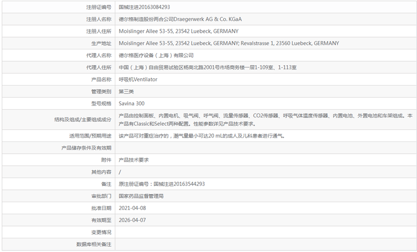The width and height of the screenshot is (417, 252).
Task: Click the 产品储存条件及有效期 label
Action: (86, 148)
